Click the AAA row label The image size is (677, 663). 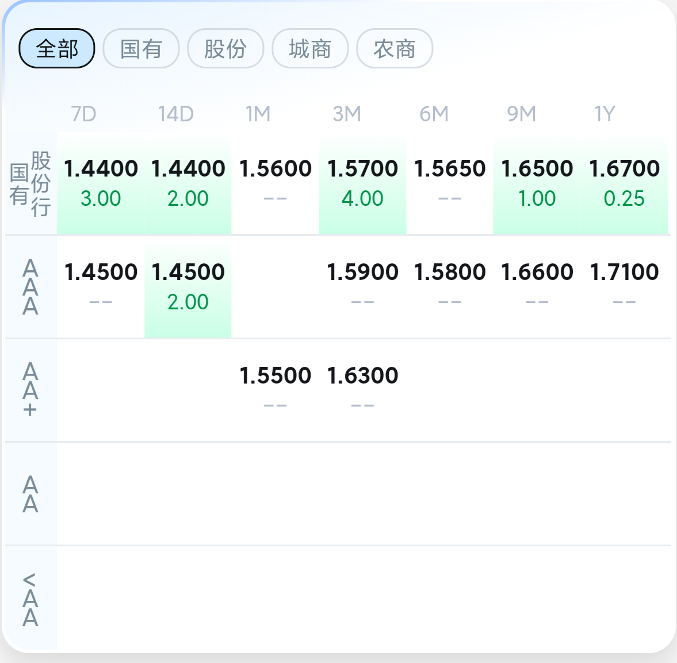click(30, 287)
